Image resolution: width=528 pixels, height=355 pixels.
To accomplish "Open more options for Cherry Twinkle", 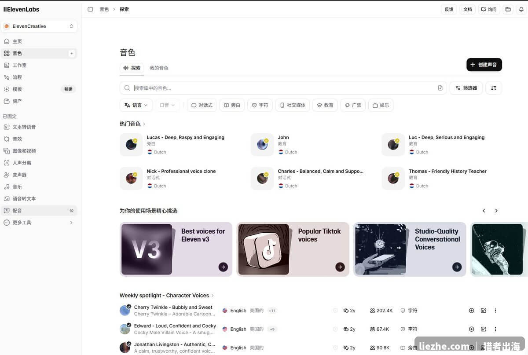I will point(495,311).
